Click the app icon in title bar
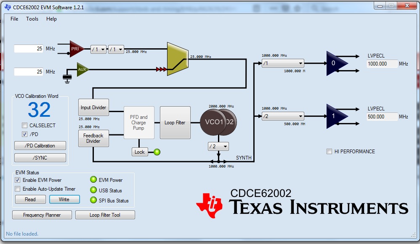The height and width of the screenshot is (244, 420). pos(8,7)
